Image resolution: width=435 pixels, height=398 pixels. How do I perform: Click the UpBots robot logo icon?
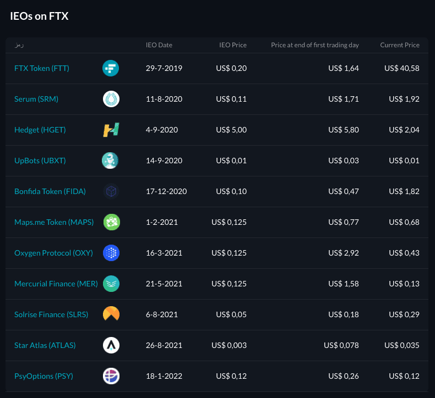110,161
